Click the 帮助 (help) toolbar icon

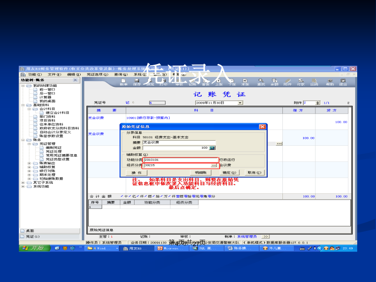(330, 82)
